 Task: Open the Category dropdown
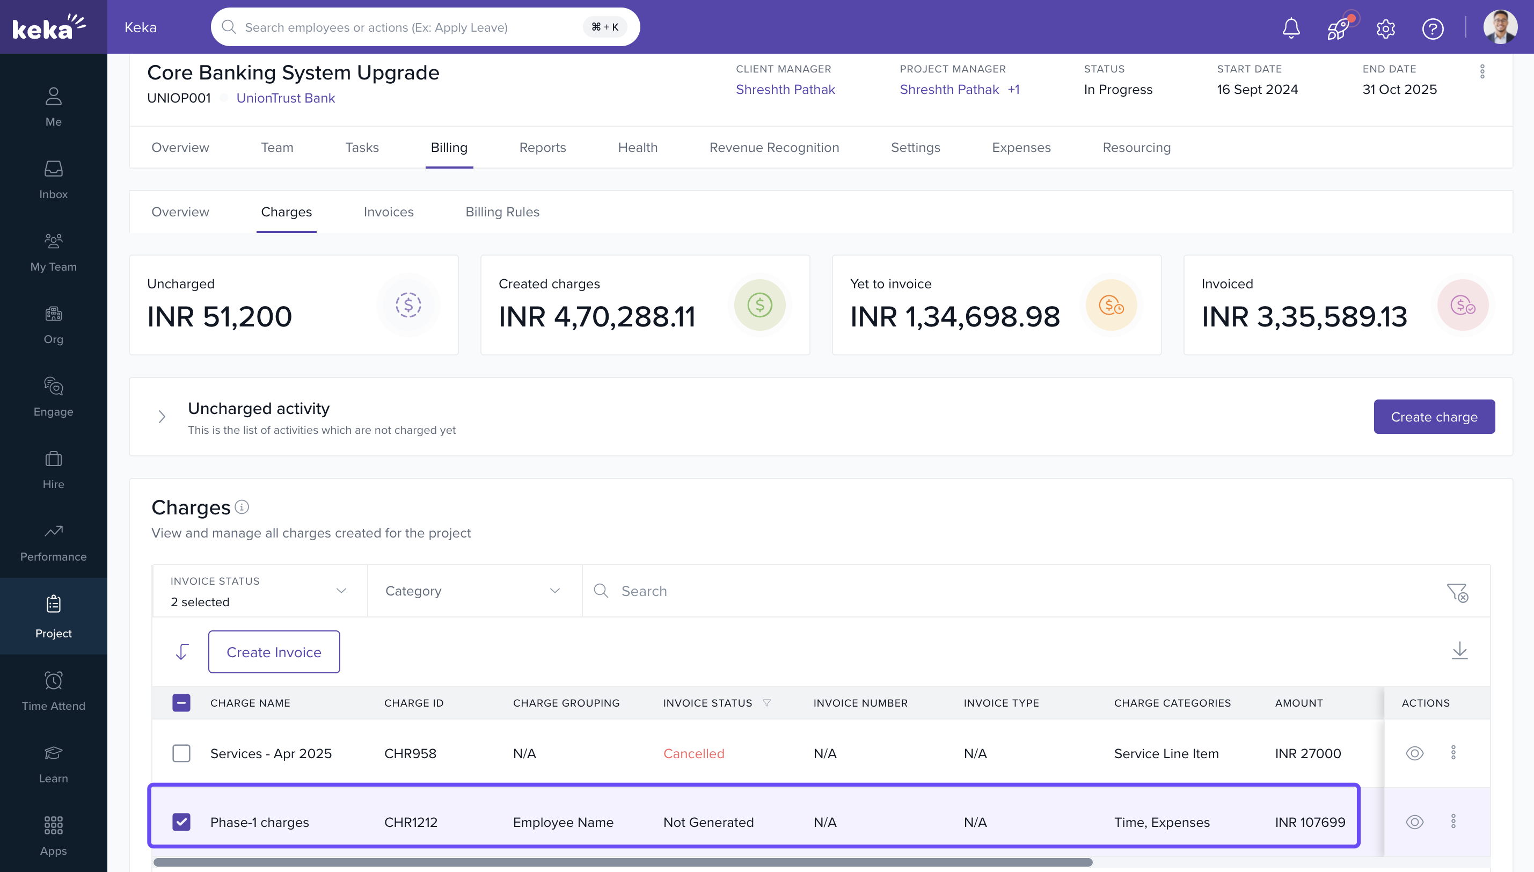[473, 591]
